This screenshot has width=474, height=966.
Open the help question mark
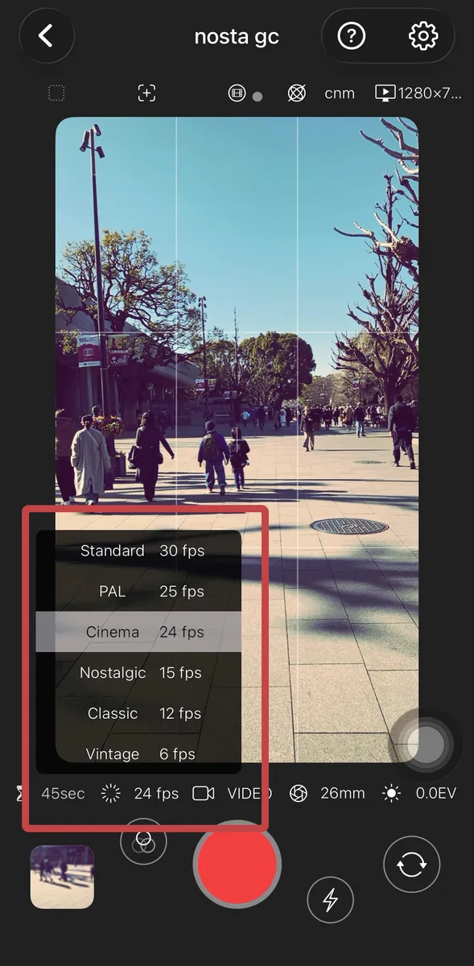[352, 36]
